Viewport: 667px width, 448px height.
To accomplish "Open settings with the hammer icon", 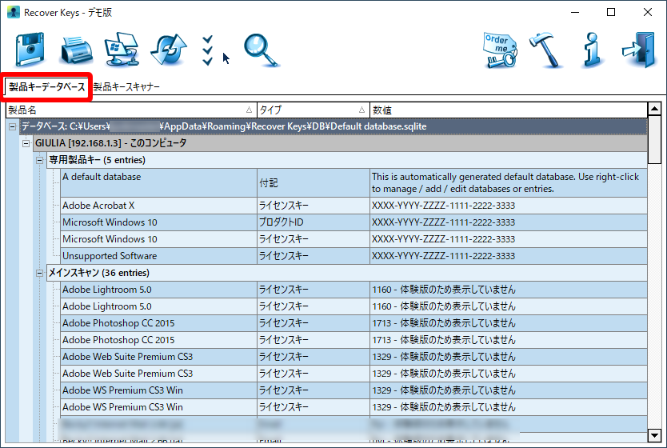I will tap(547, 50).
